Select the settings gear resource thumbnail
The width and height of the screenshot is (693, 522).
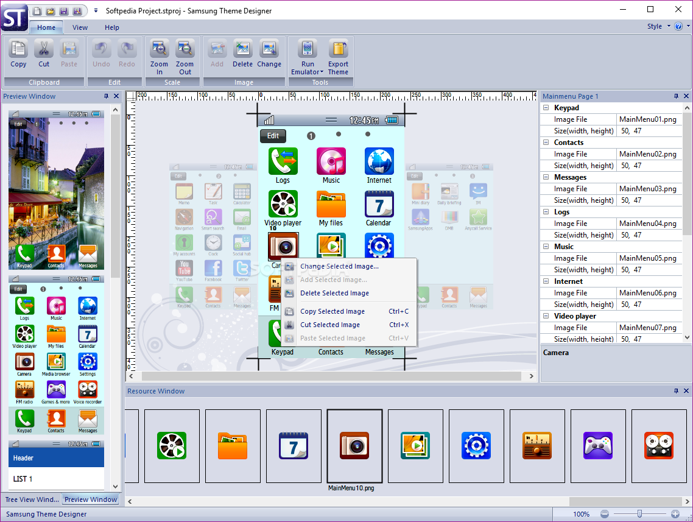476,446
